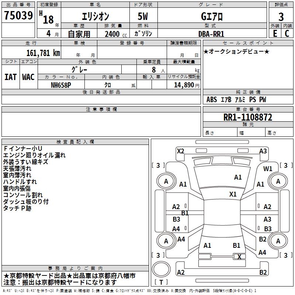This screenshot has height=295, width=295.
Task: Select the ★京都特設ヤード出品★ notice line
Action: pyautogui.click(x=69, y=276)
